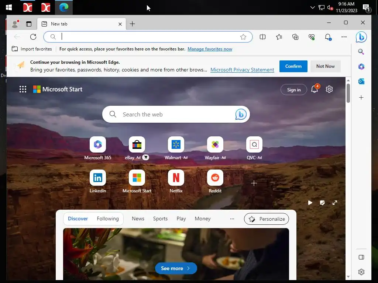Image resolution: width=378 pixels, height=283 pixels.
Task: Open Microsoft Privacy Statement link
Action: click(242, 70)
